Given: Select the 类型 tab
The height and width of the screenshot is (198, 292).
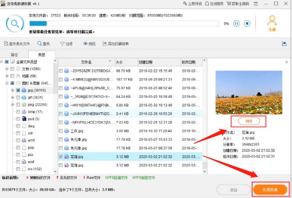Looking at the screenshot, I should pyautogui.click(x=42, y=55).
